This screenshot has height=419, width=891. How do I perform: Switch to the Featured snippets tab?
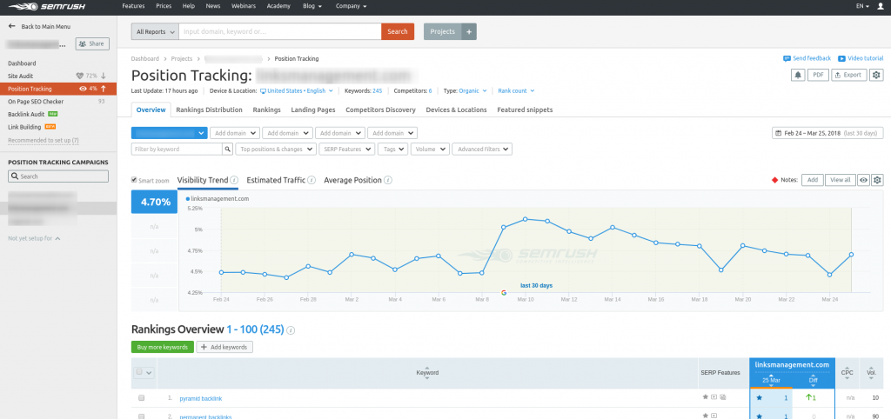pos(525,110)
